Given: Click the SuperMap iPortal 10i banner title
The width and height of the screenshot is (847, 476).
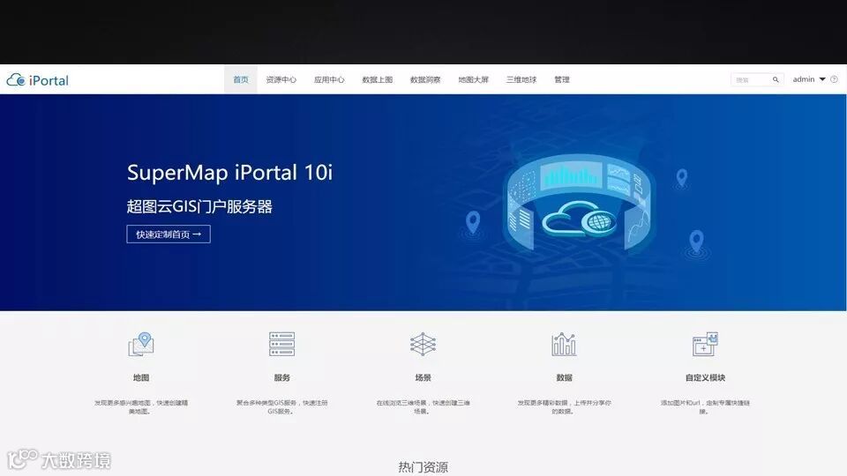Looking at the screenshot, I should [229, 173].
